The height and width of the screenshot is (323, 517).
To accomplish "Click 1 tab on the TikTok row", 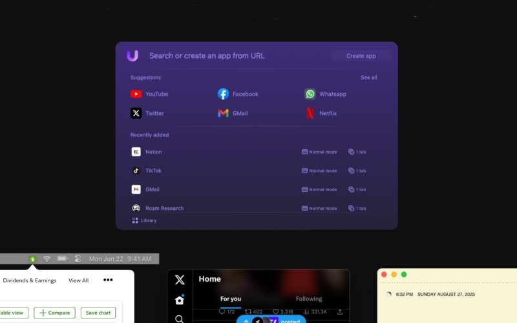I will (357, 171).
